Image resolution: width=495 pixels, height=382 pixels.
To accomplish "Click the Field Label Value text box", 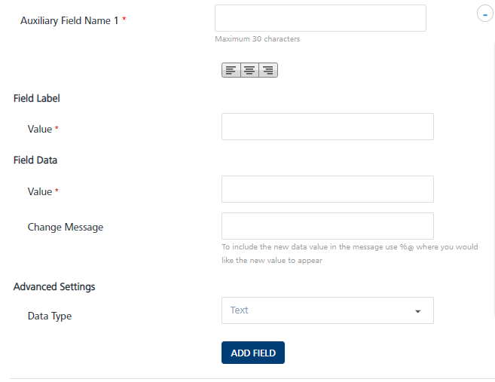I will [x=327, y=127].
